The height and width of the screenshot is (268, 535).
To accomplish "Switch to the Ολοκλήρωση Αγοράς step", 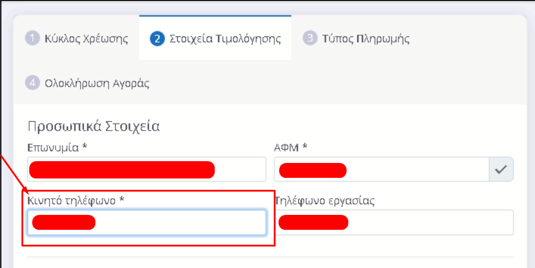I will click(97, 83).
